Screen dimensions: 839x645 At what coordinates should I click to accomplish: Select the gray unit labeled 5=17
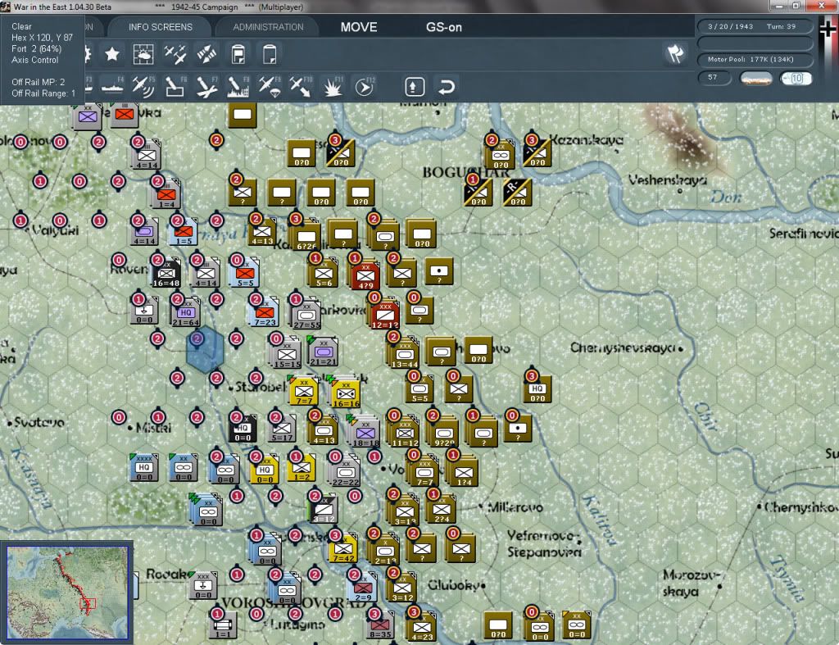pyautogui.click(x=282, y=428)
